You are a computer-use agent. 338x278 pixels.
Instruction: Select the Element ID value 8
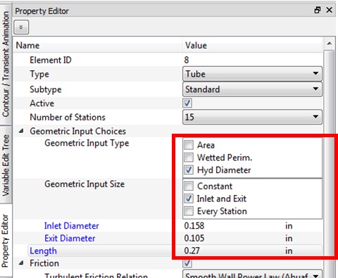(x=187, y=60)
